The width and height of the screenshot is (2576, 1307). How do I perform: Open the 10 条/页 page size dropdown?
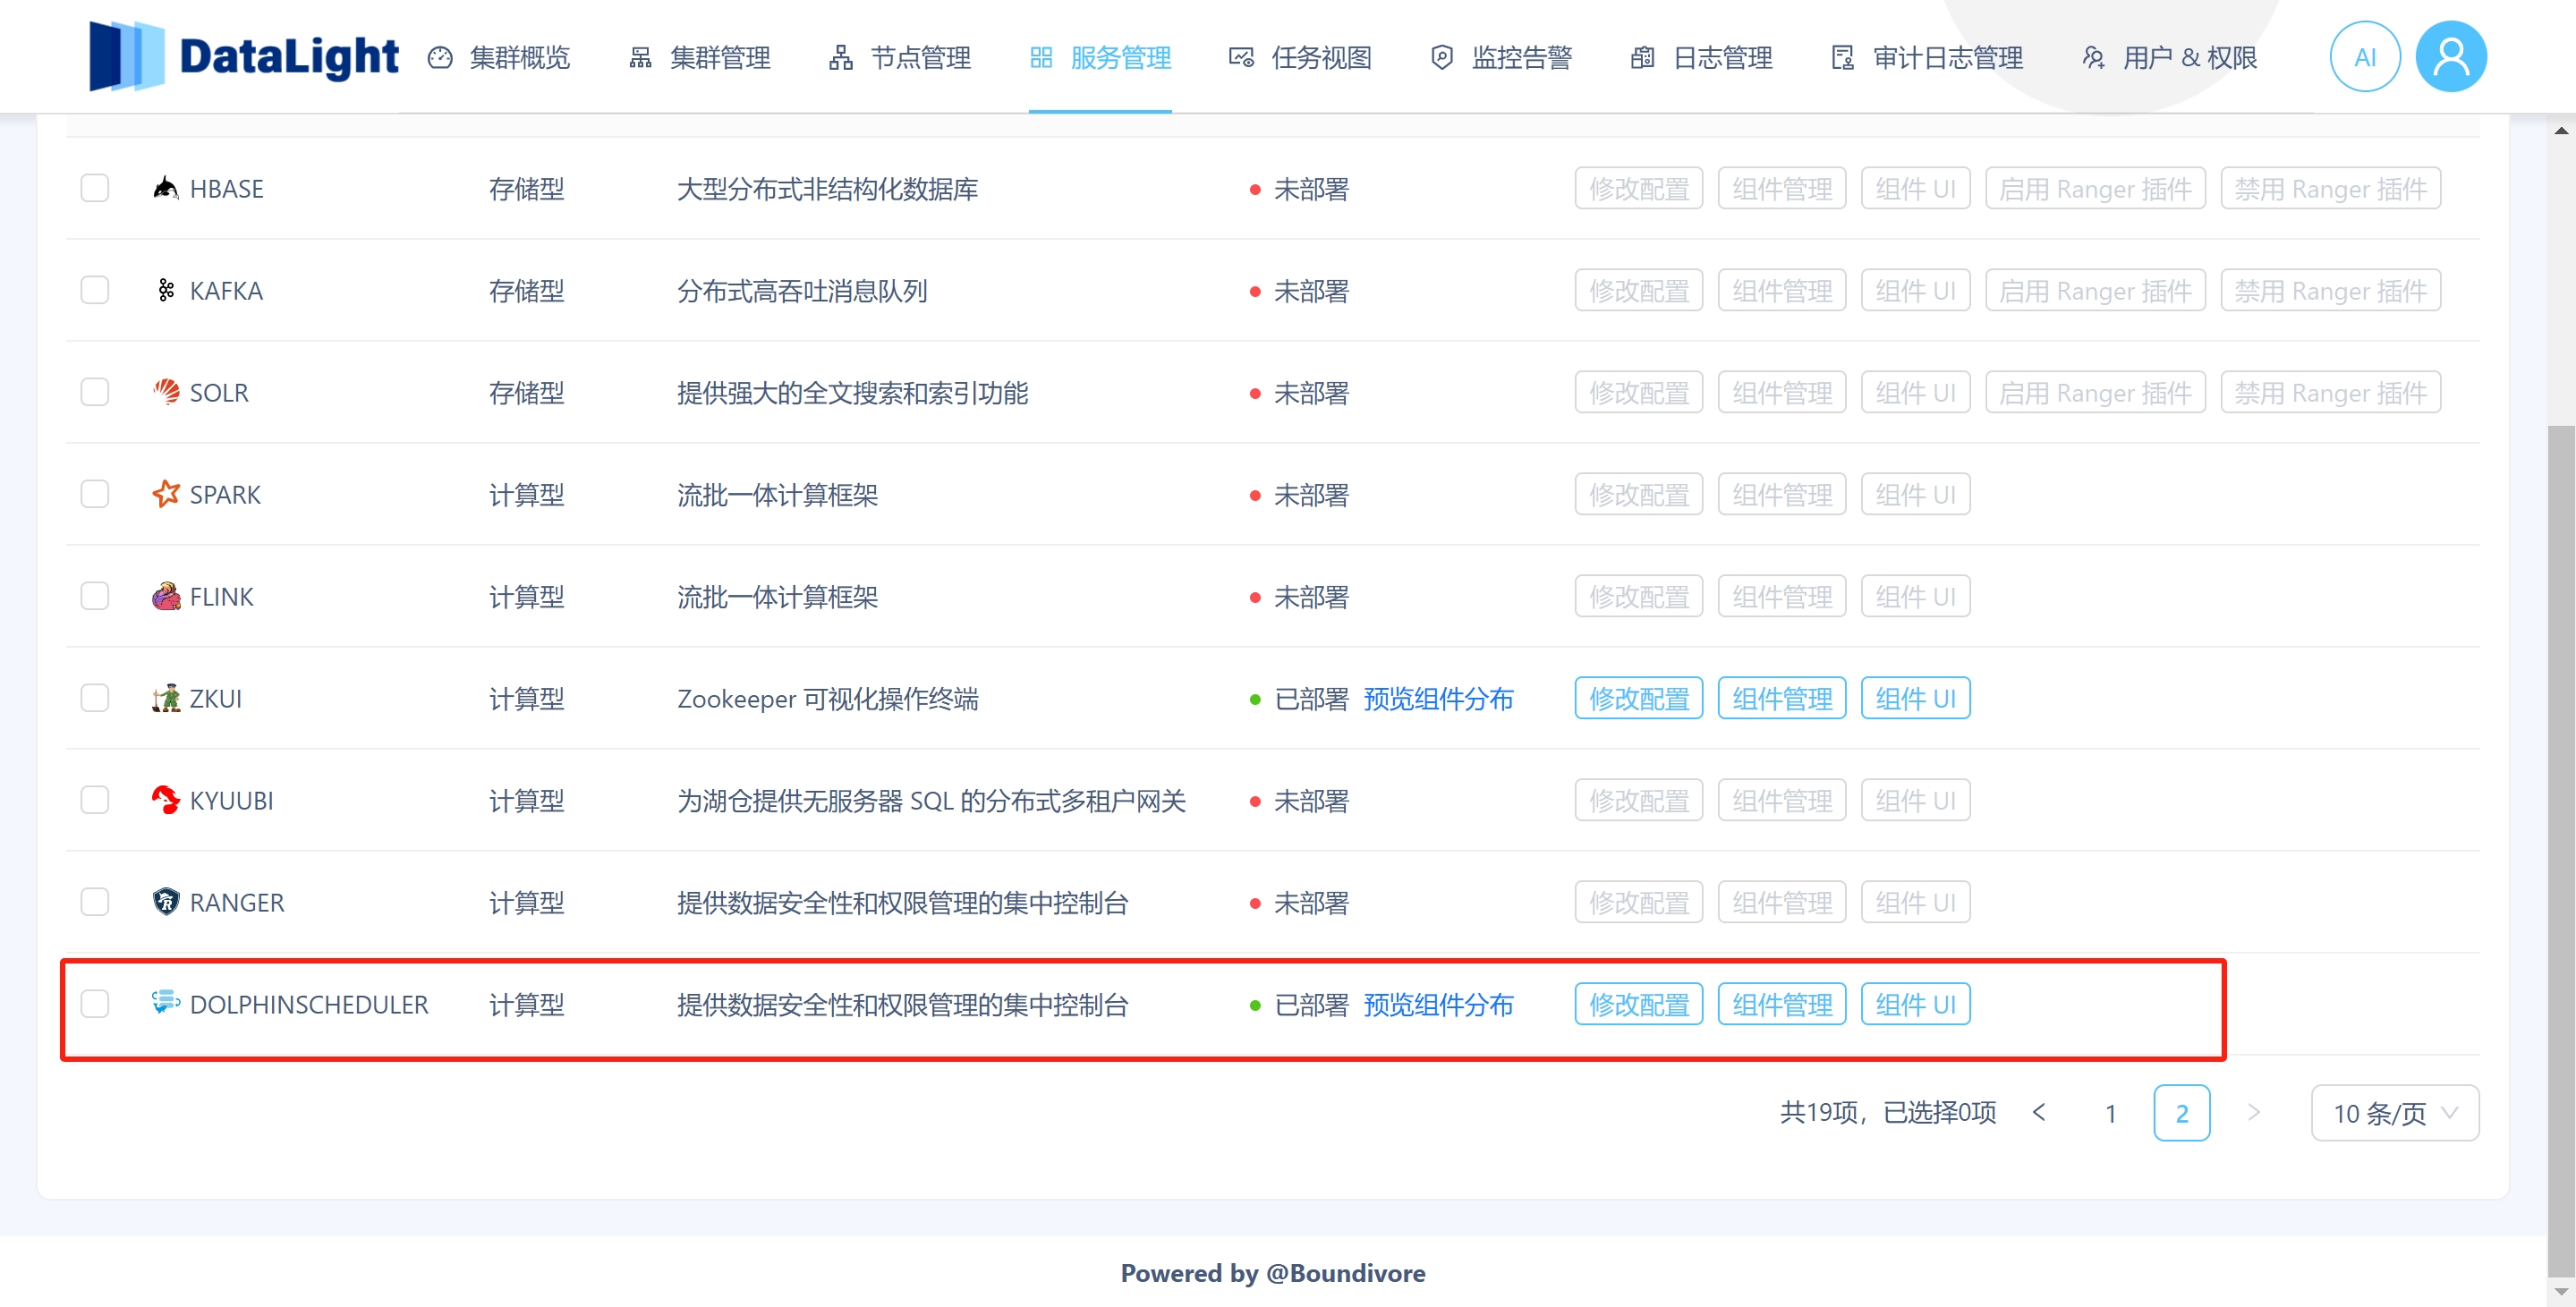(2394, 1113)
